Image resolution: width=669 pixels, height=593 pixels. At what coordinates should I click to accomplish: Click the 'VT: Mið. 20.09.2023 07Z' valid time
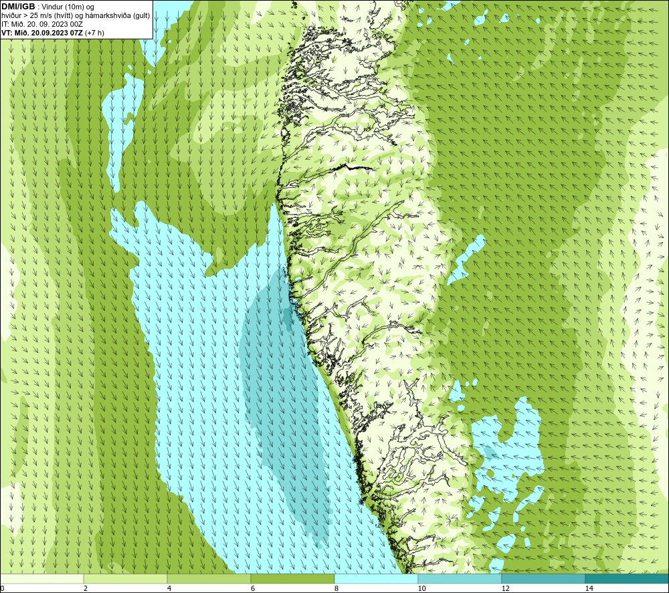[42, 32]
